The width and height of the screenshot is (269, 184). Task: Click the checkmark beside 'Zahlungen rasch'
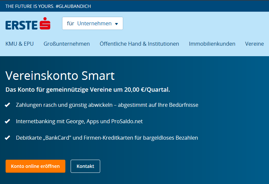point(7,105)
